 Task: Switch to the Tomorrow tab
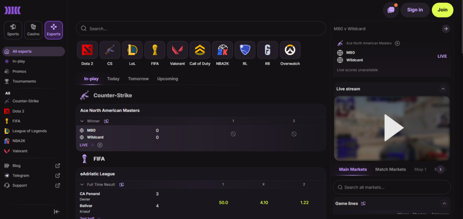coord(138,79)
